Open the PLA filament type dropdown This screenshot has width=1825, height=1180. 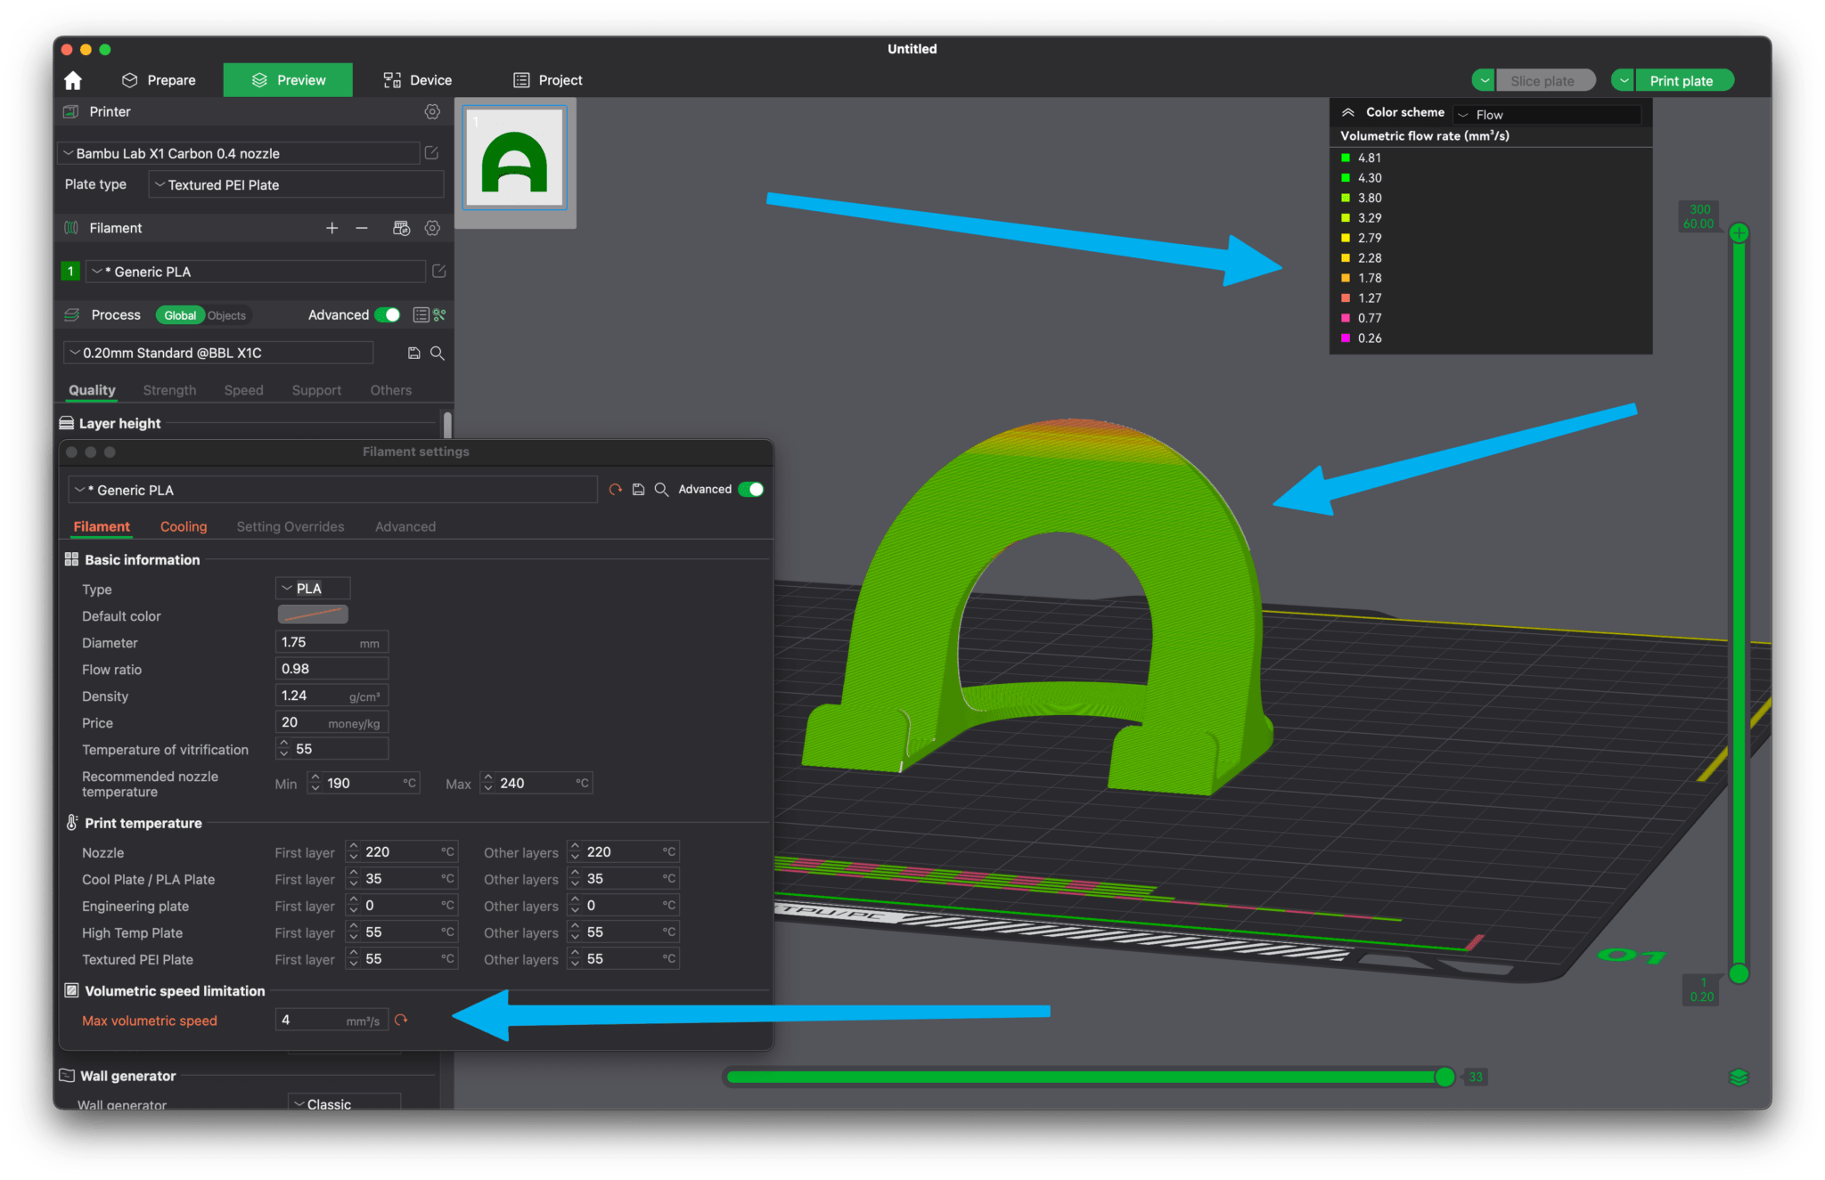(x=312, y=588)
